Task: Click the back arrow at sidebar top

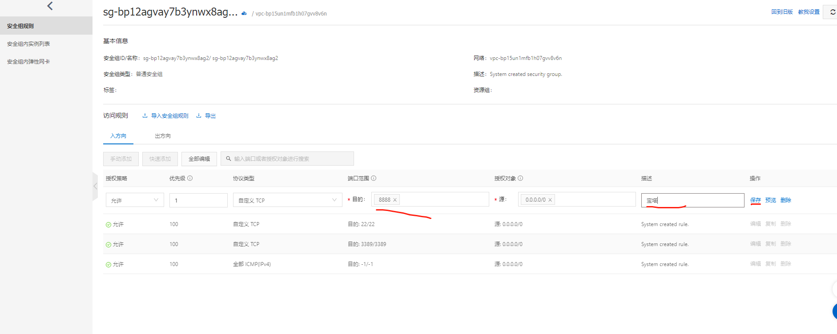Action: click(50, 6)
